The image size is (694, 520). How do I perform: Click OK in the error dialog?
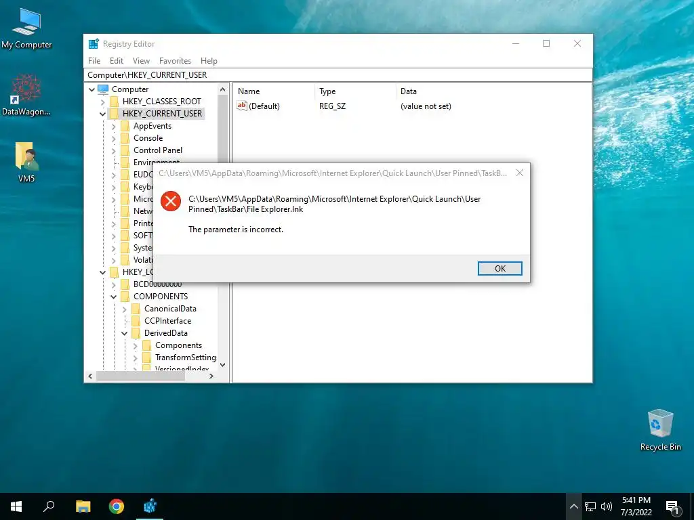pyautogui.click(x=499, y=268)
